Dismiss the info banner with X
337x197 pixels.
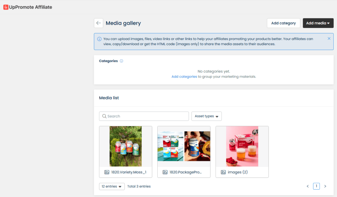click(329, 38)
